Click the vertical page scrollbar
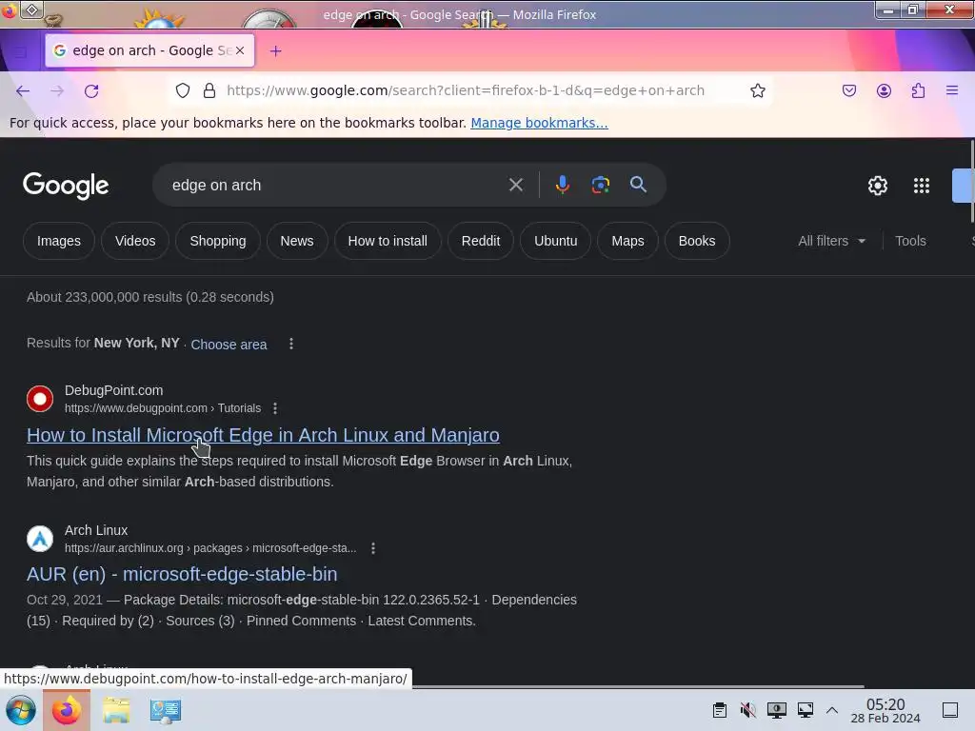This screenshot has width=975, height=731. [972, 182]
